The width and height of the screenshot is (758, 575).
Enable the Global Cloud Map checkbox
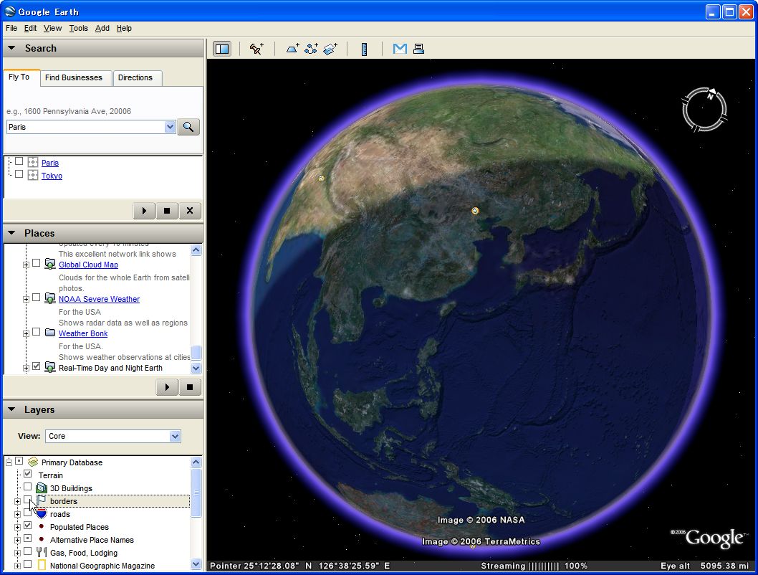(37, 263)
